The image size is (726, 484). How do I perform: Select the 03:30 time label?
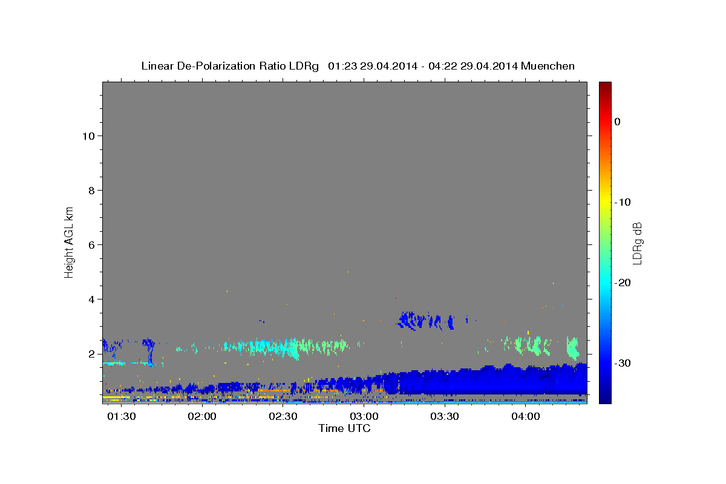click(x=445, y=417)
